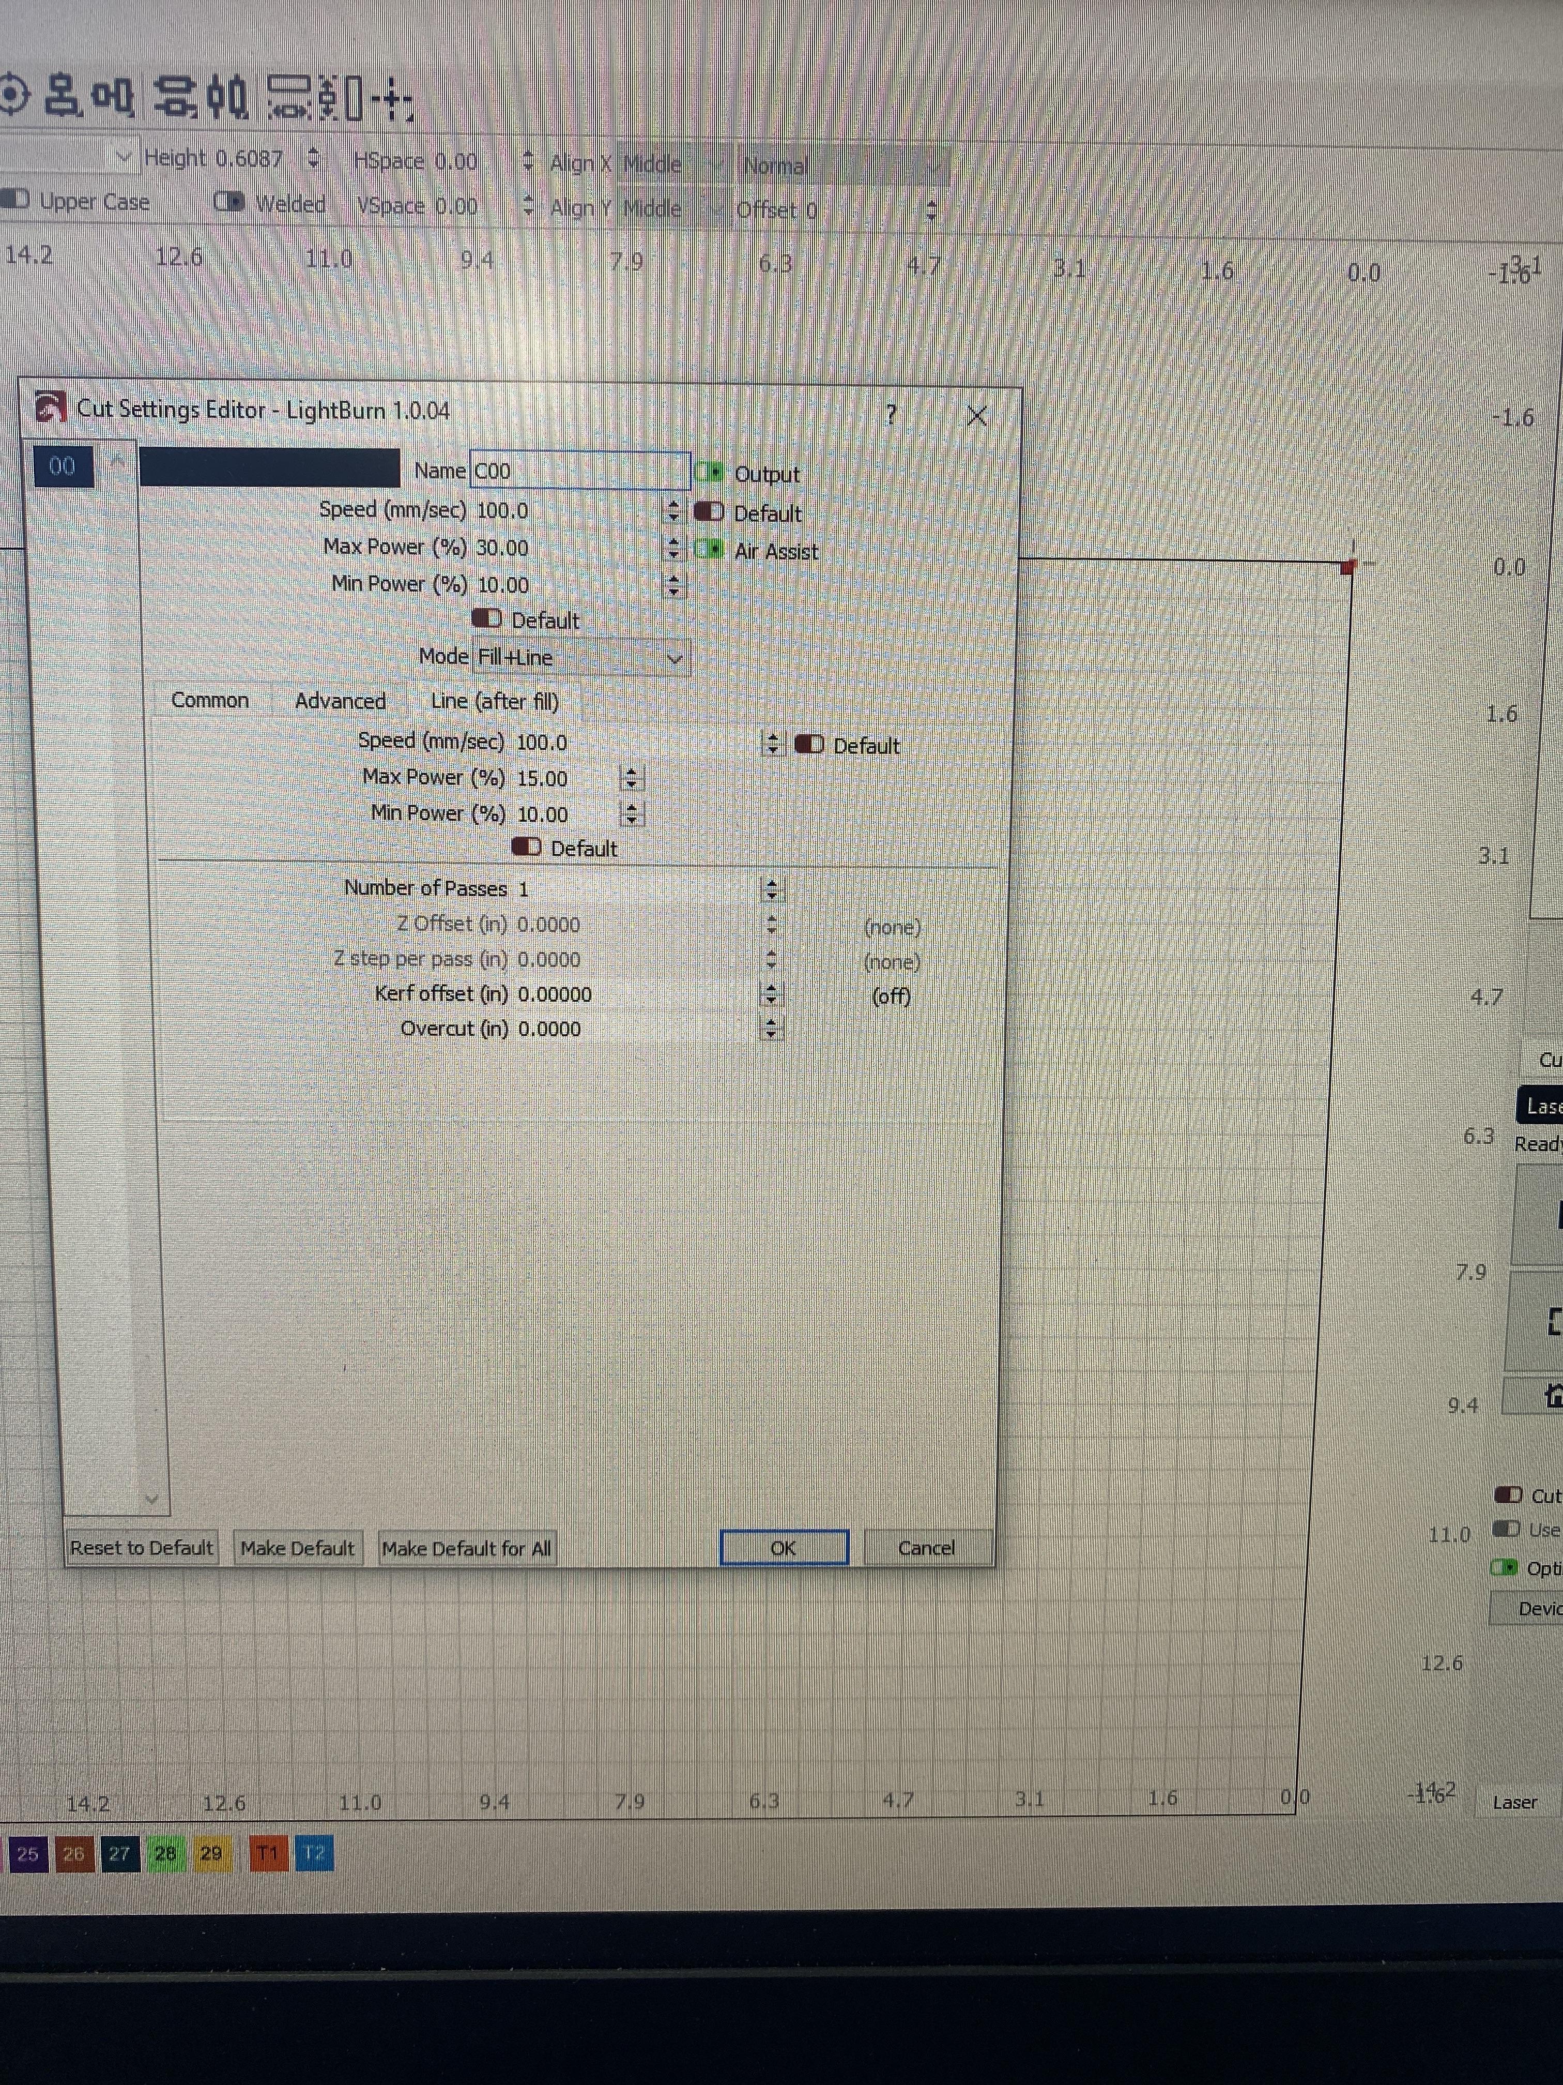Click the Name field containing C00
This screenshot has height=2085, width=1563.
[x=579, y=471]
